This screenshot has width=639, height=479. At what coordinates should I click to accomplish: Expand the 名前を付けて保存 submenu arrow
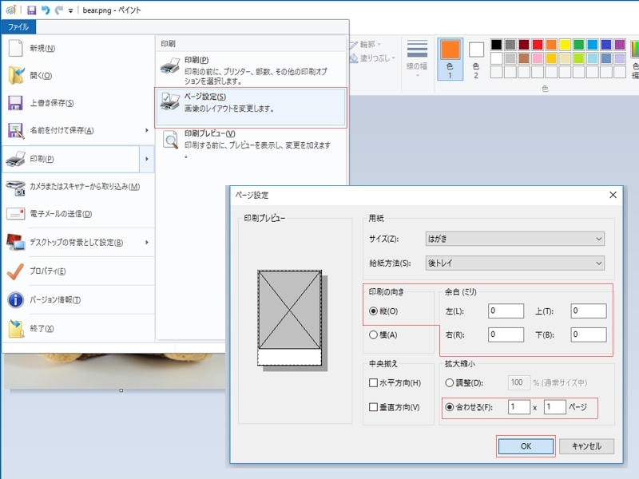pos(147,130)
